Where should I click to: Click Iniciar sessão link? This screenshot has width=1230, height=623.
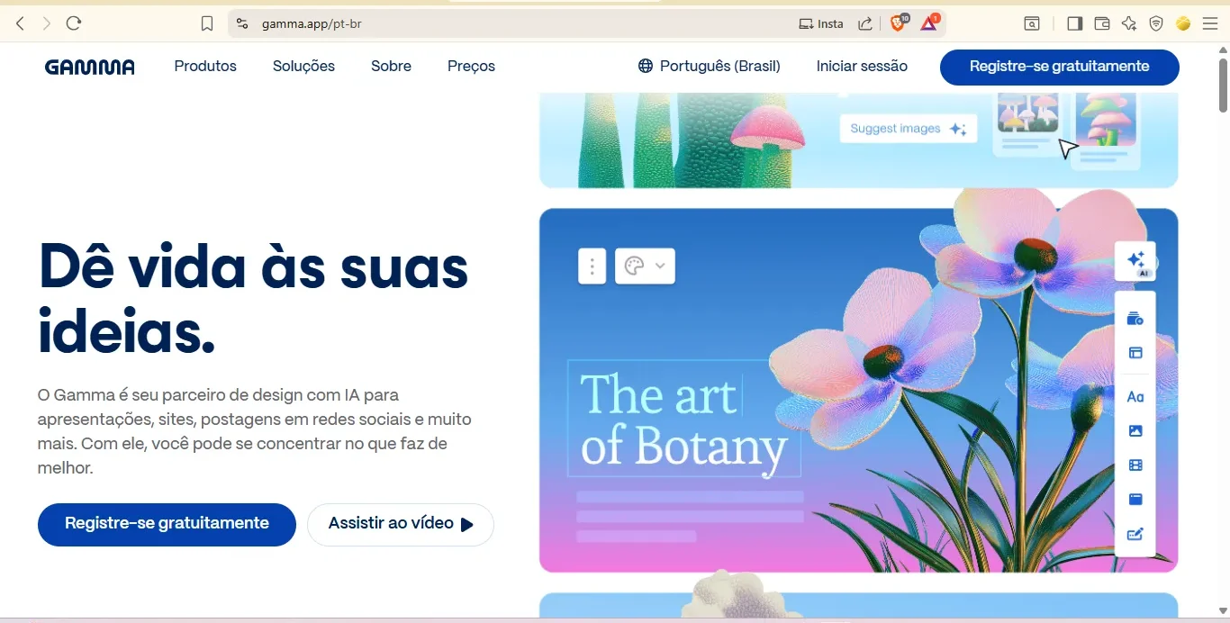[x=862, y=66]
